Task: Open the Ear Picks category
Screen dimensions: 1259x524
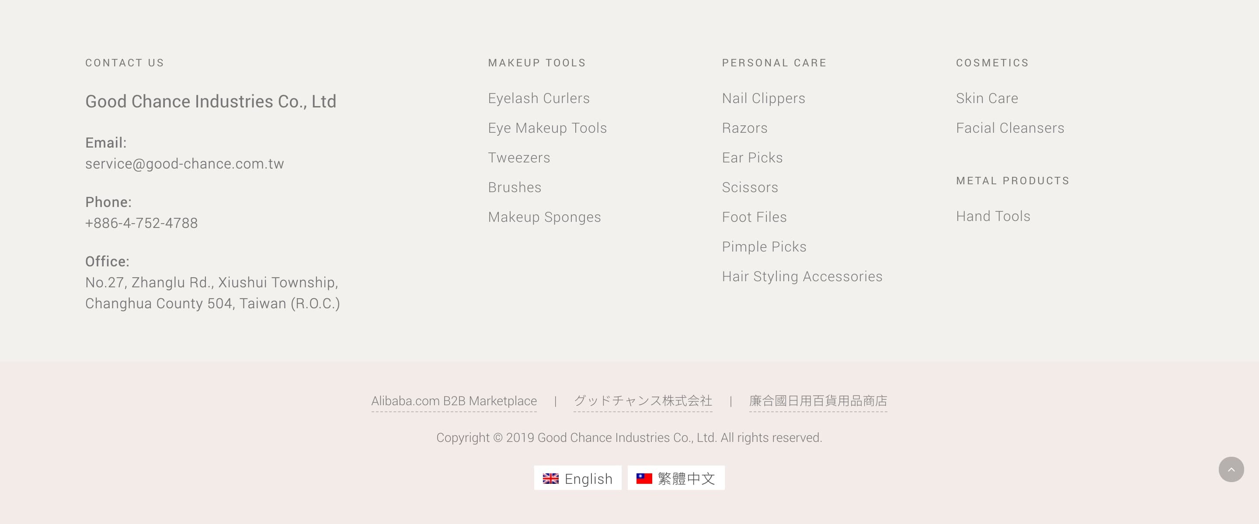Action: click(x=752, y=158)
